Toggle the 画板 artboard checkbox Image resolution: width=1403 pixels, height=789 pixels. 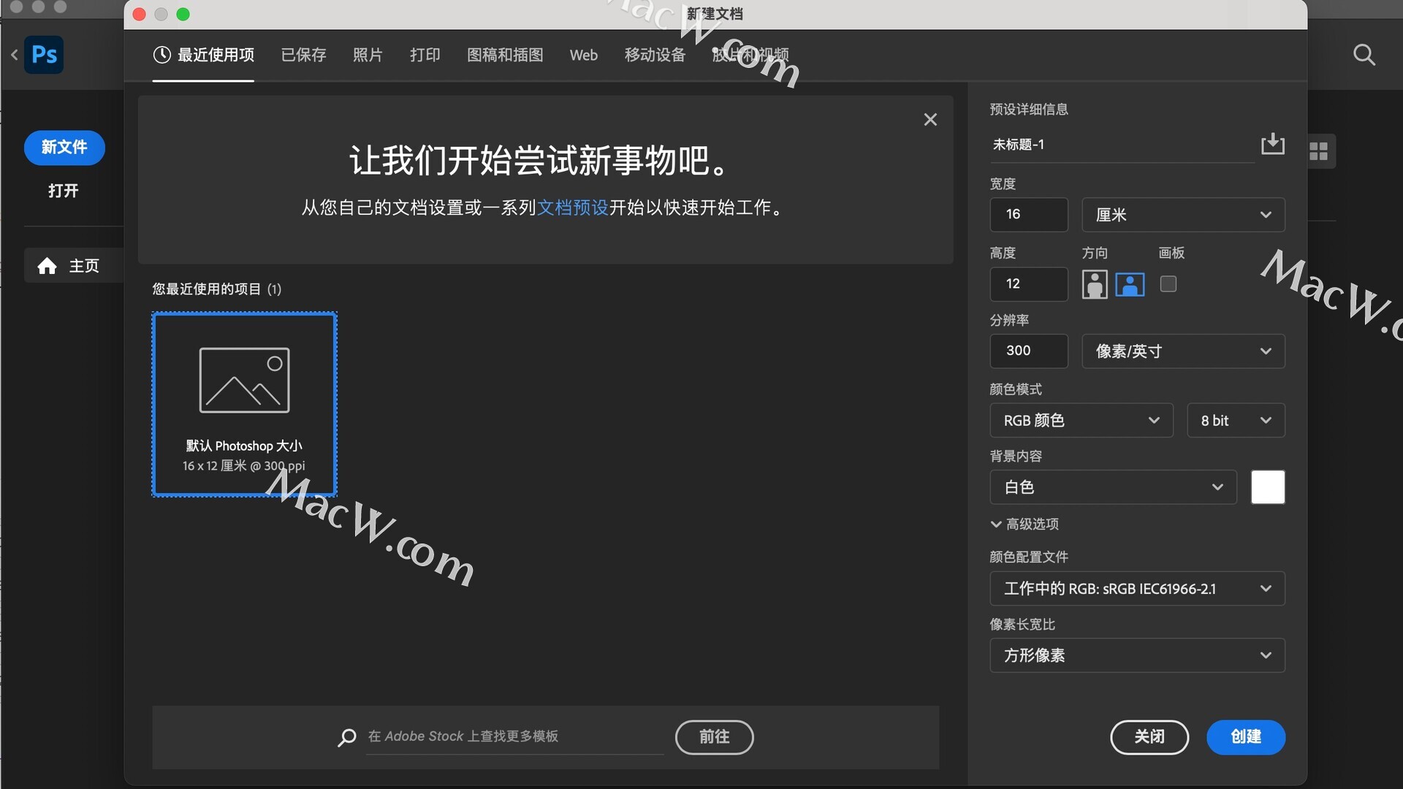coord(1168,283)
